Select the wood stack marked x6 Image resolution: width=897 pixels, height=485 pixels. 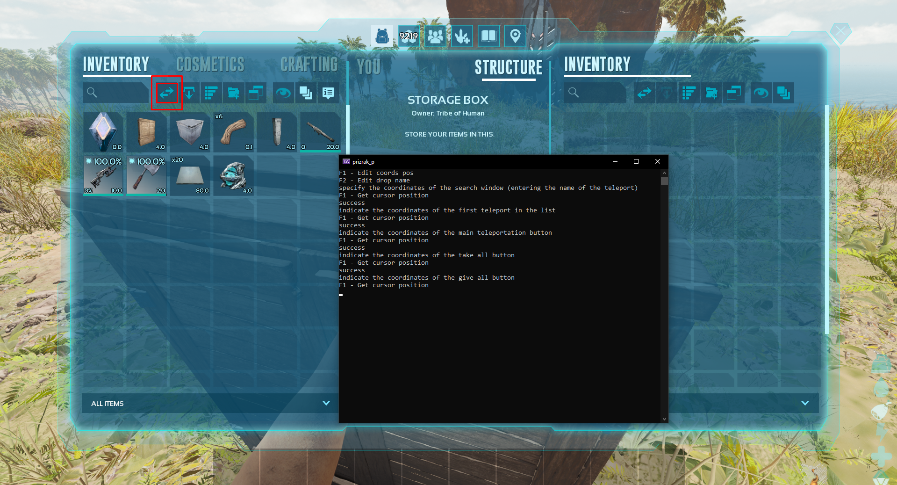(234, 132)
